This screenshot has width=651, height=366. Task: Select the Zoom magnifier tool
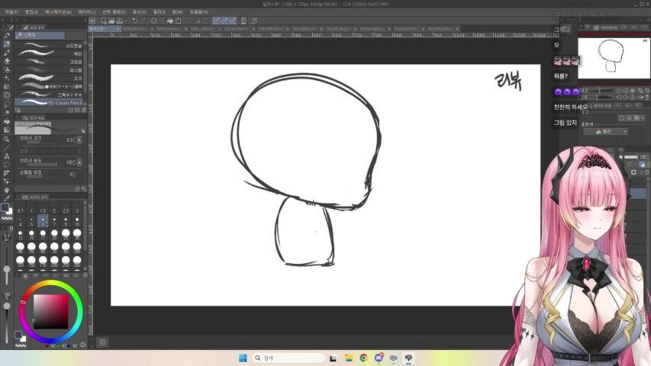[x=7, y=139]
